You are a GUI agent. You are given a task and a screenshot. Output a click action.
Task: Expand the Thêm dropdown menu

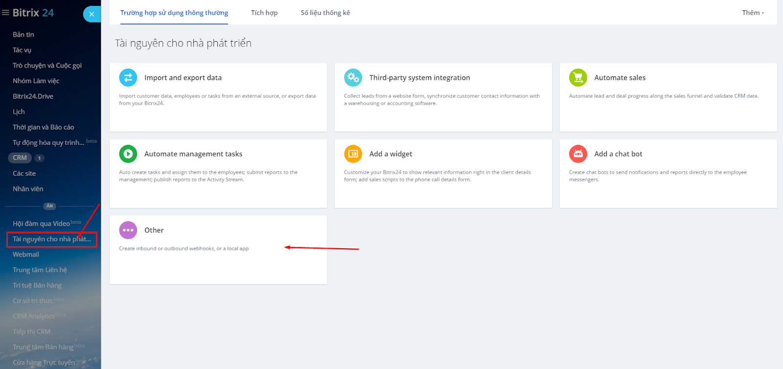(x=753, y=13)
